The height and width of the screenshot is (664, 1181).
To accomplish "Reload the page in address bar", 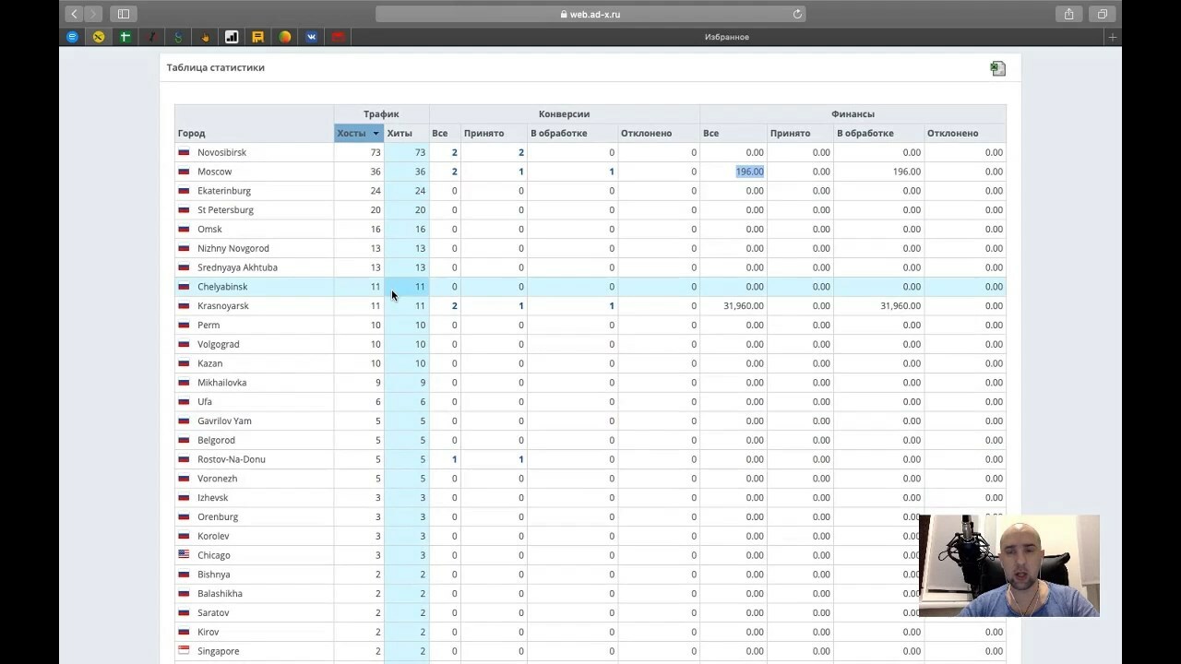I will pyautogui.click(x=797, y=14).
